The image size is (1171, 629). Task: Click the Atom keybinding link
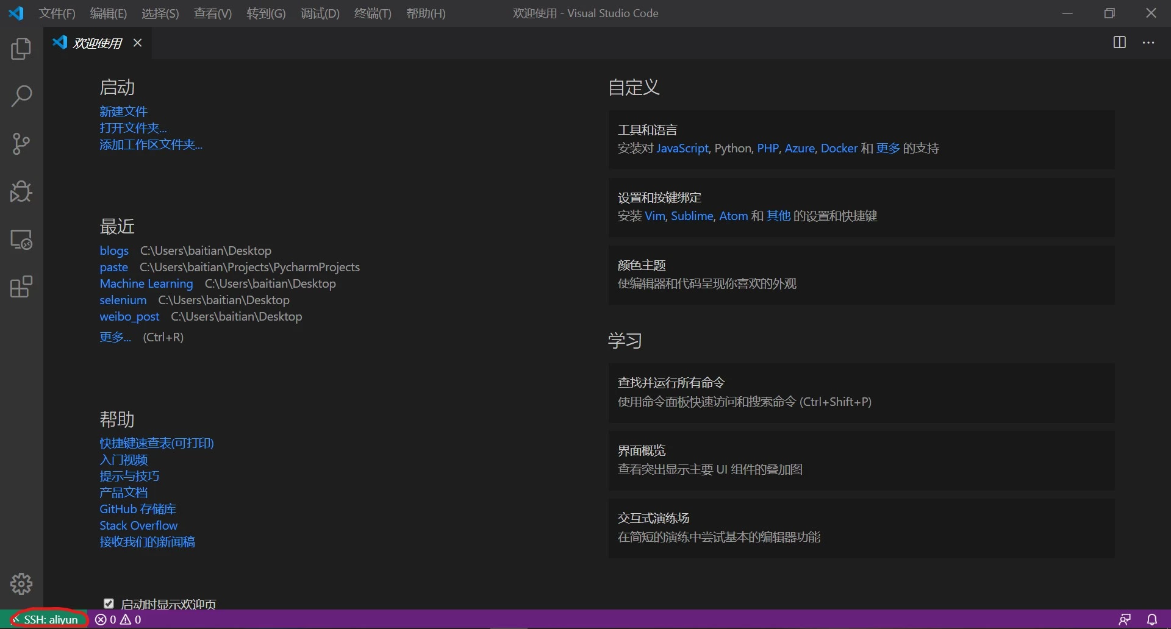tap(734, 216)
